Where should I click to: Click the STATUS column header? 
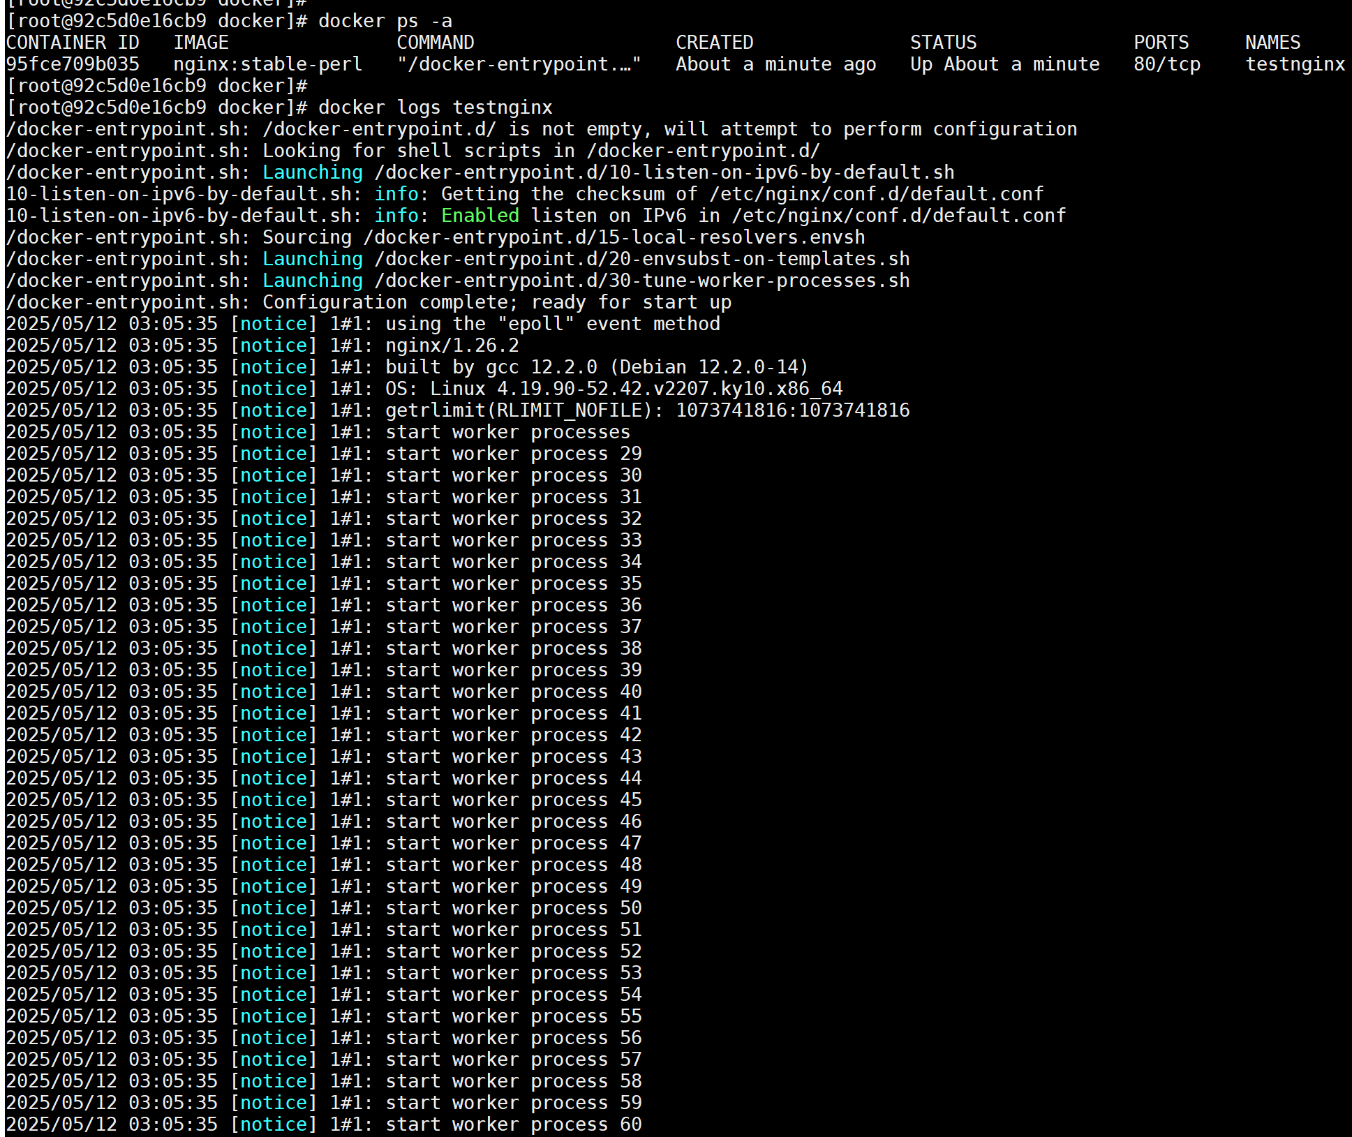pos(942,42)
